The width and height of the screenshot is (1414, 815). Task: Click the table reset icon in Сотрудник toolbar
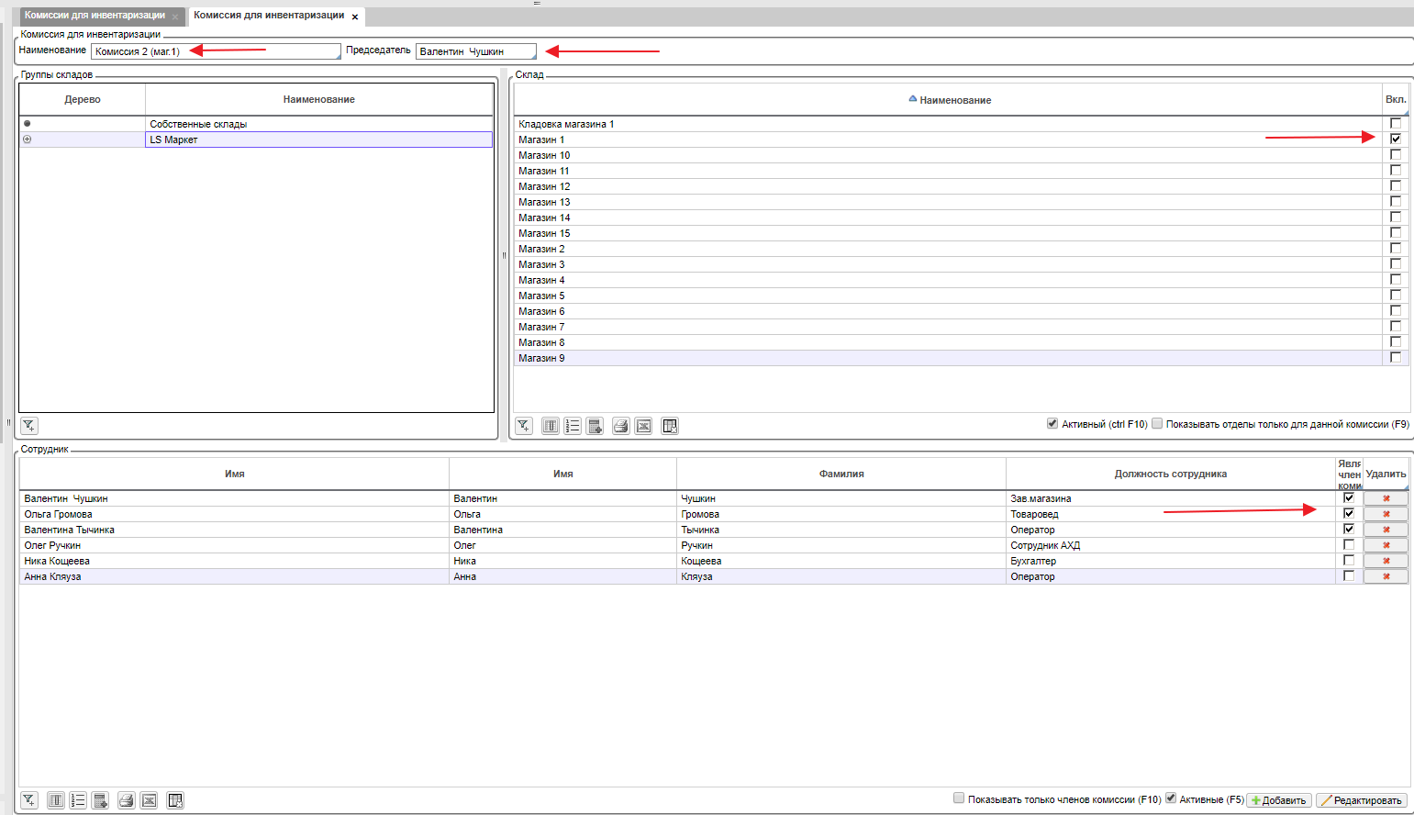(175, 800)
